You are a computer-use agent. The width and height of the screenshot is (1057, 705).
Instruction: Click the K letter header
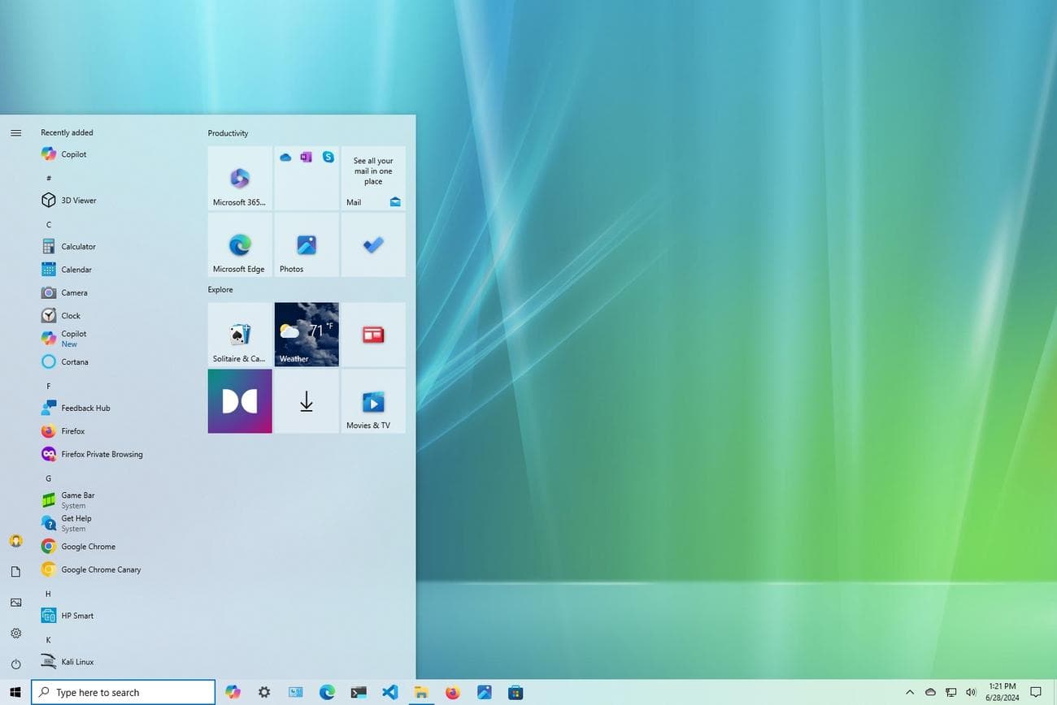pyautogui.click(x=49, y=640)
